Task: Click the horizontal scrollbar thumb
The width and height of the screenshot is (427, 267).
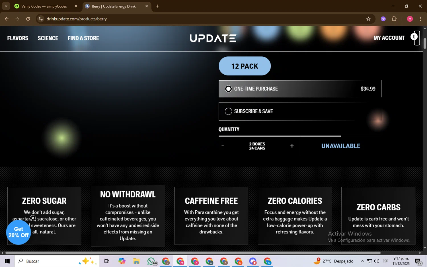Action: pyautogui.click(x=193, y=253)
